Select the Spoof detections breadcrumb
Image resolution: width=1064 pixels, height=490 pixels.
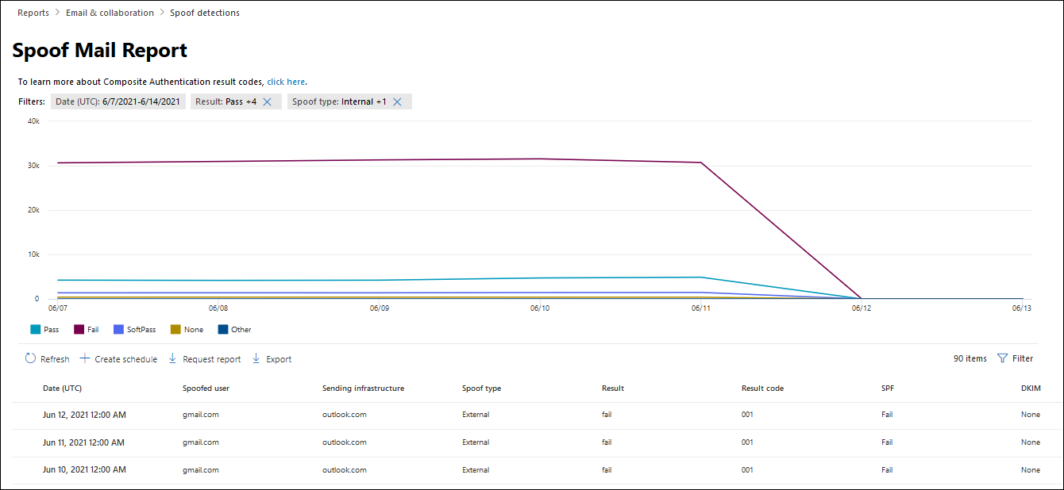[205, 13]
